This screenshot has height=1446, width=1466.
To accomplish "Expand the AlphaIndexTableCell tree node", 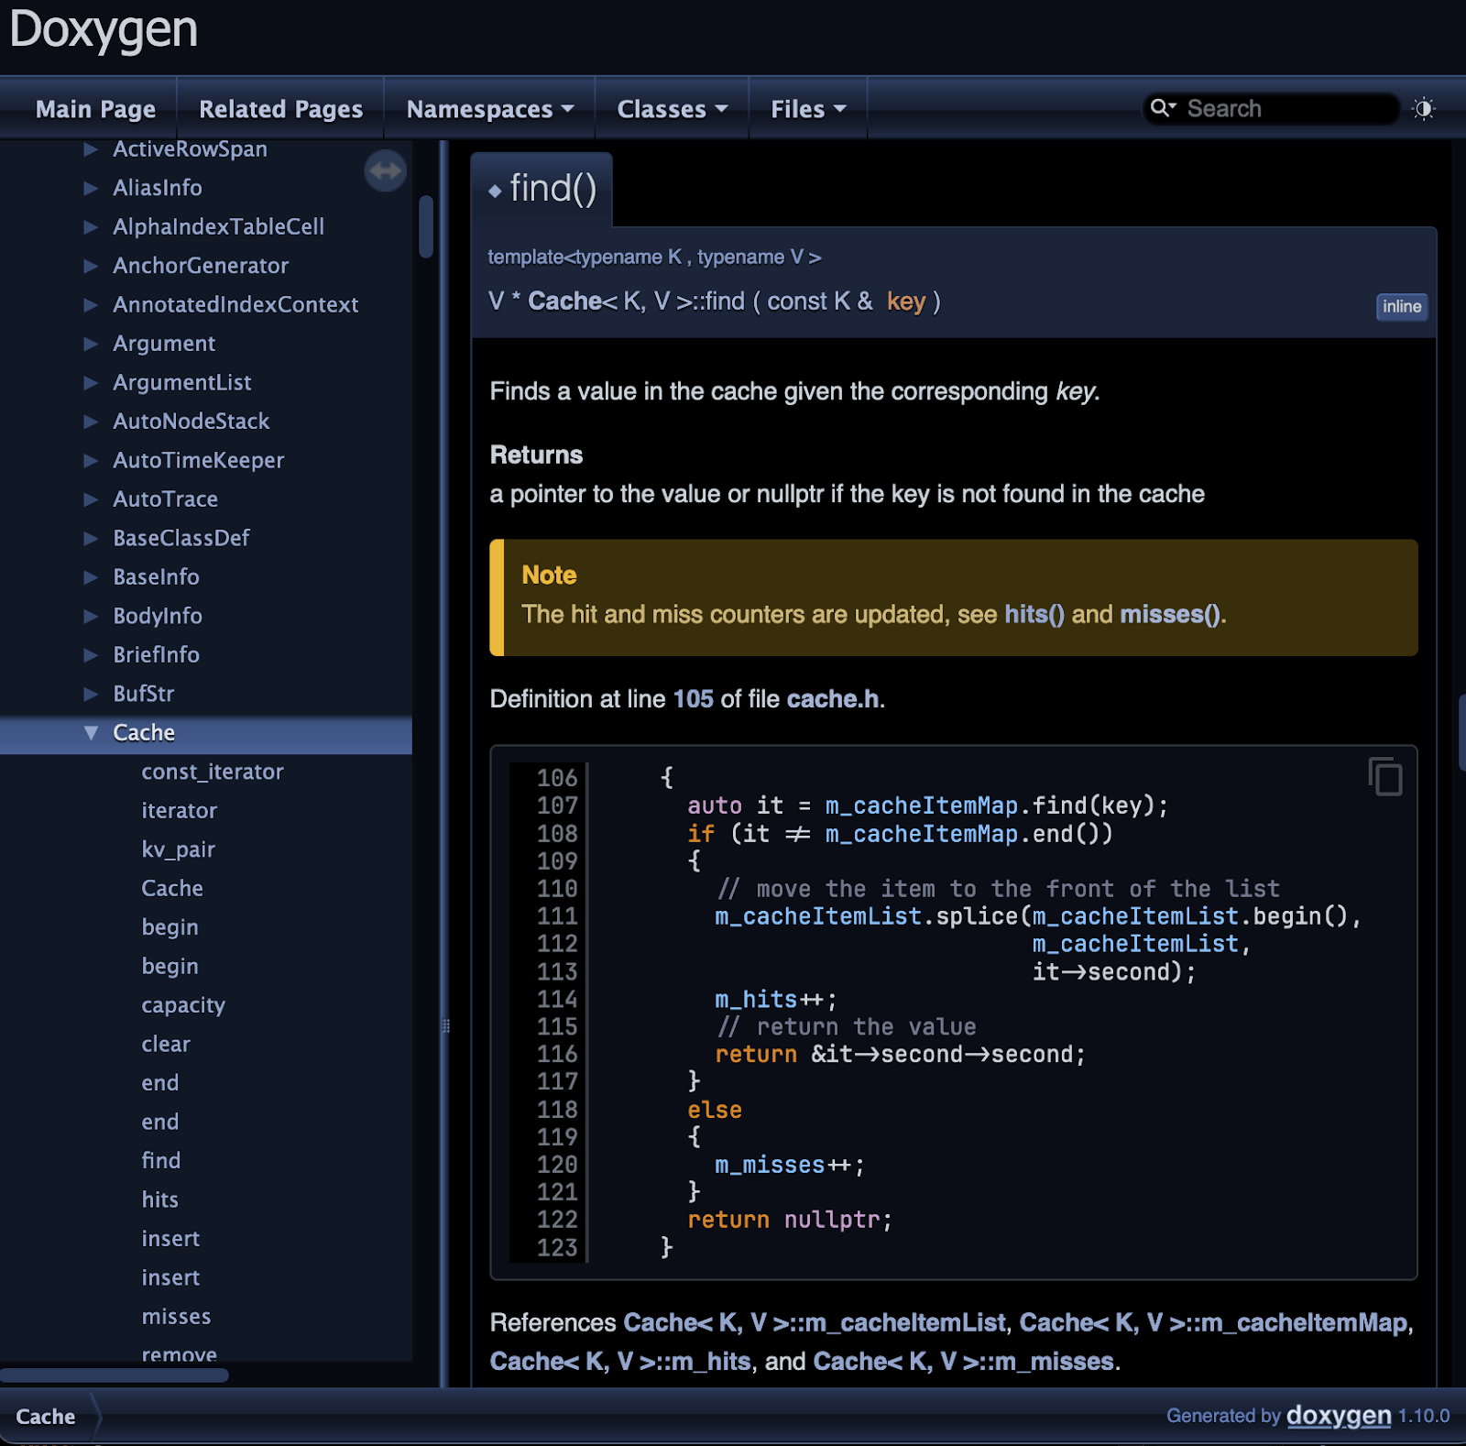I will 91,227.
